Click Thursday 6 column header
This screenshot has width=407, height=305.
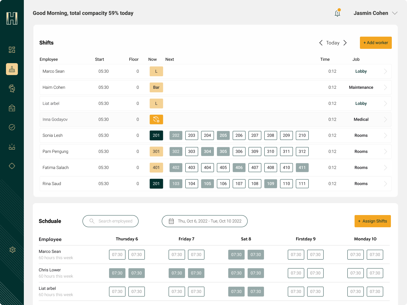point(127,239)
